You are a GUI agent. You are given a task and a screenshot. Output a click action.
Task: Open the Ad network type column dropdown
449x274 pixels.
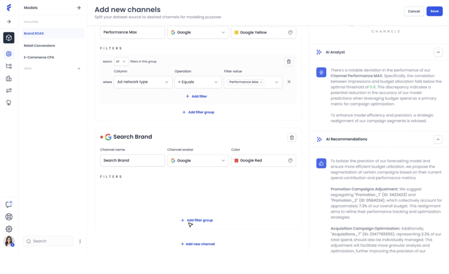tap(143, 82)
